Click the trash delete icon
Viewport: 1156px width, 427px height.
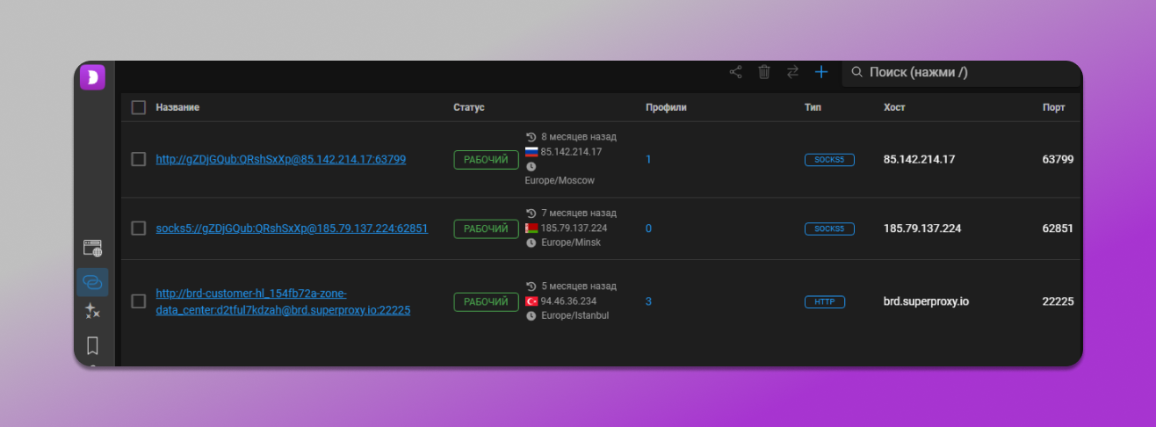pyautogui.click(x=764, y=72)
